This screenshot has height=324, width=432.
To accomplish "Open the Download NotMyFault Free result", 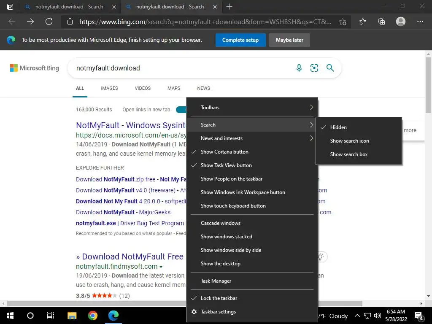I will 130,256.
